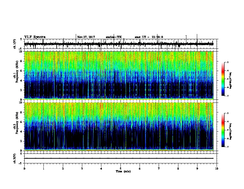244x189 pixels.
Task: Click time axis tick label "5"
Action: [120, 168]
